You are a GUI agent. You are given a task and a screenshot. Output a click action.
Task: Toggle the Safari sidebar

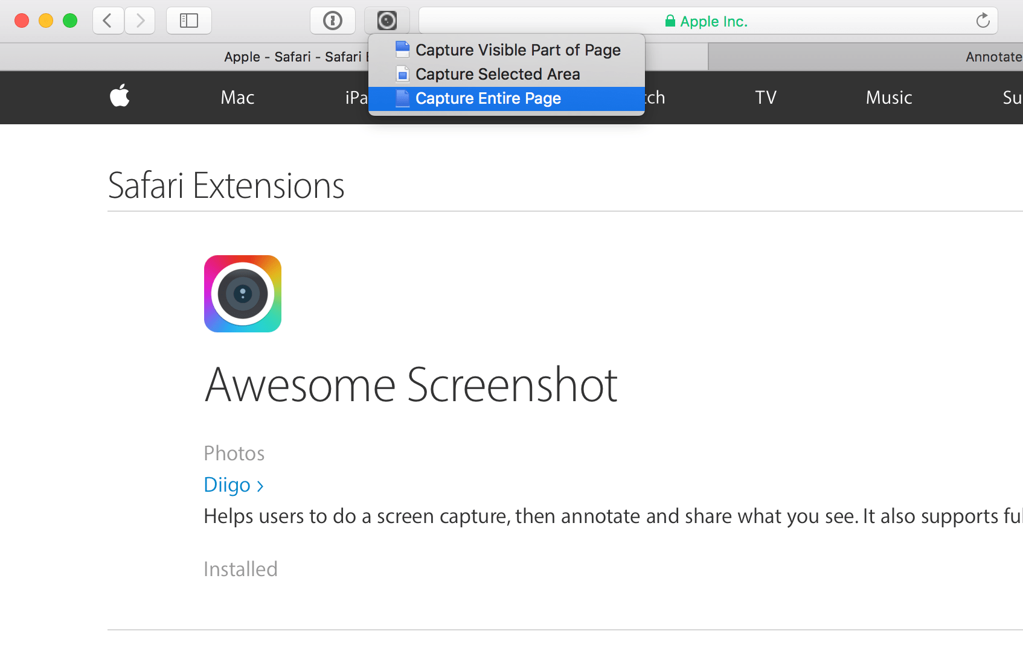(189, 21)
